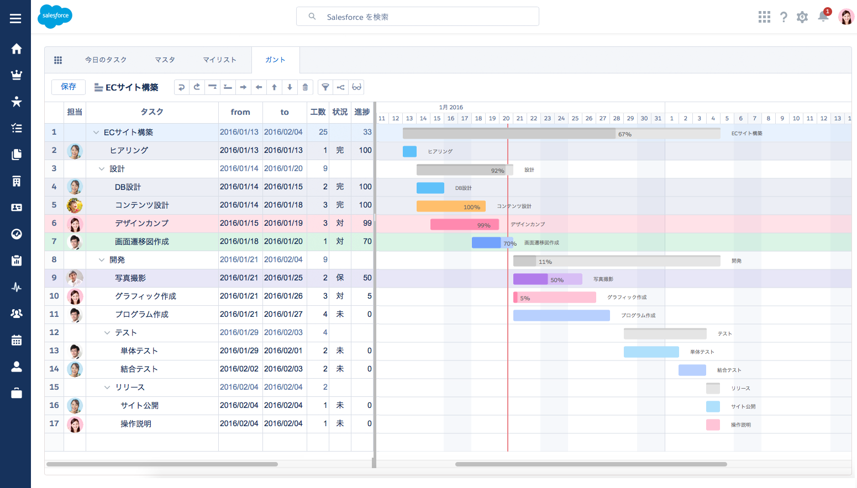Click the 結合テスト task name
The width and height of the screenshot is (857, 488).
pos(139,369)
